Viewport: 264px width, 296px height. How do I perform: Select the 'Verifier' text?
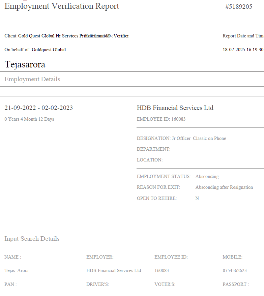click(x=121, y=36)
